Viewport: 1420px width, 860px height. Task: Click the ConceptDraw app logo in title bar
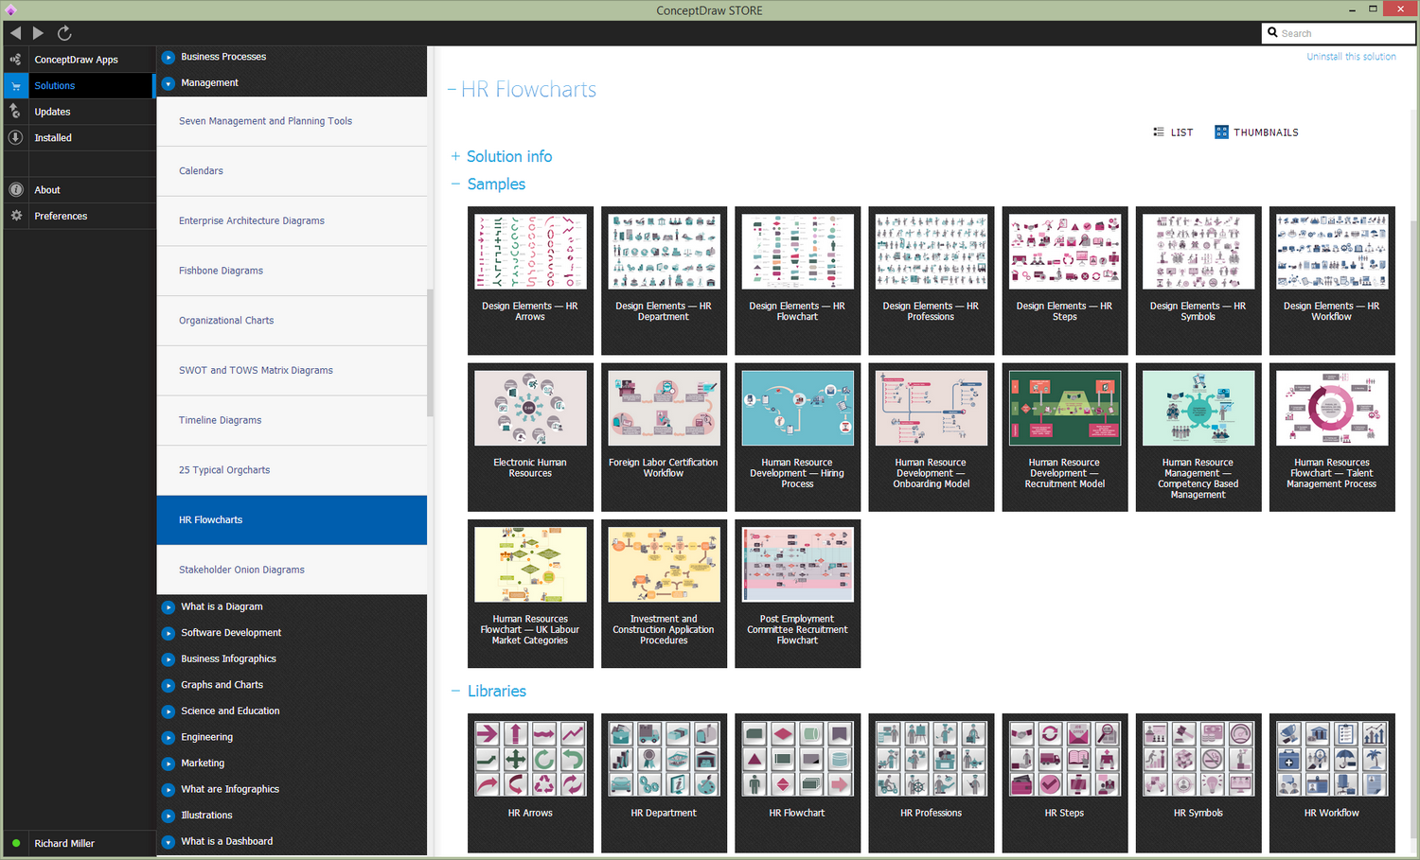click(x=10, y=10)
